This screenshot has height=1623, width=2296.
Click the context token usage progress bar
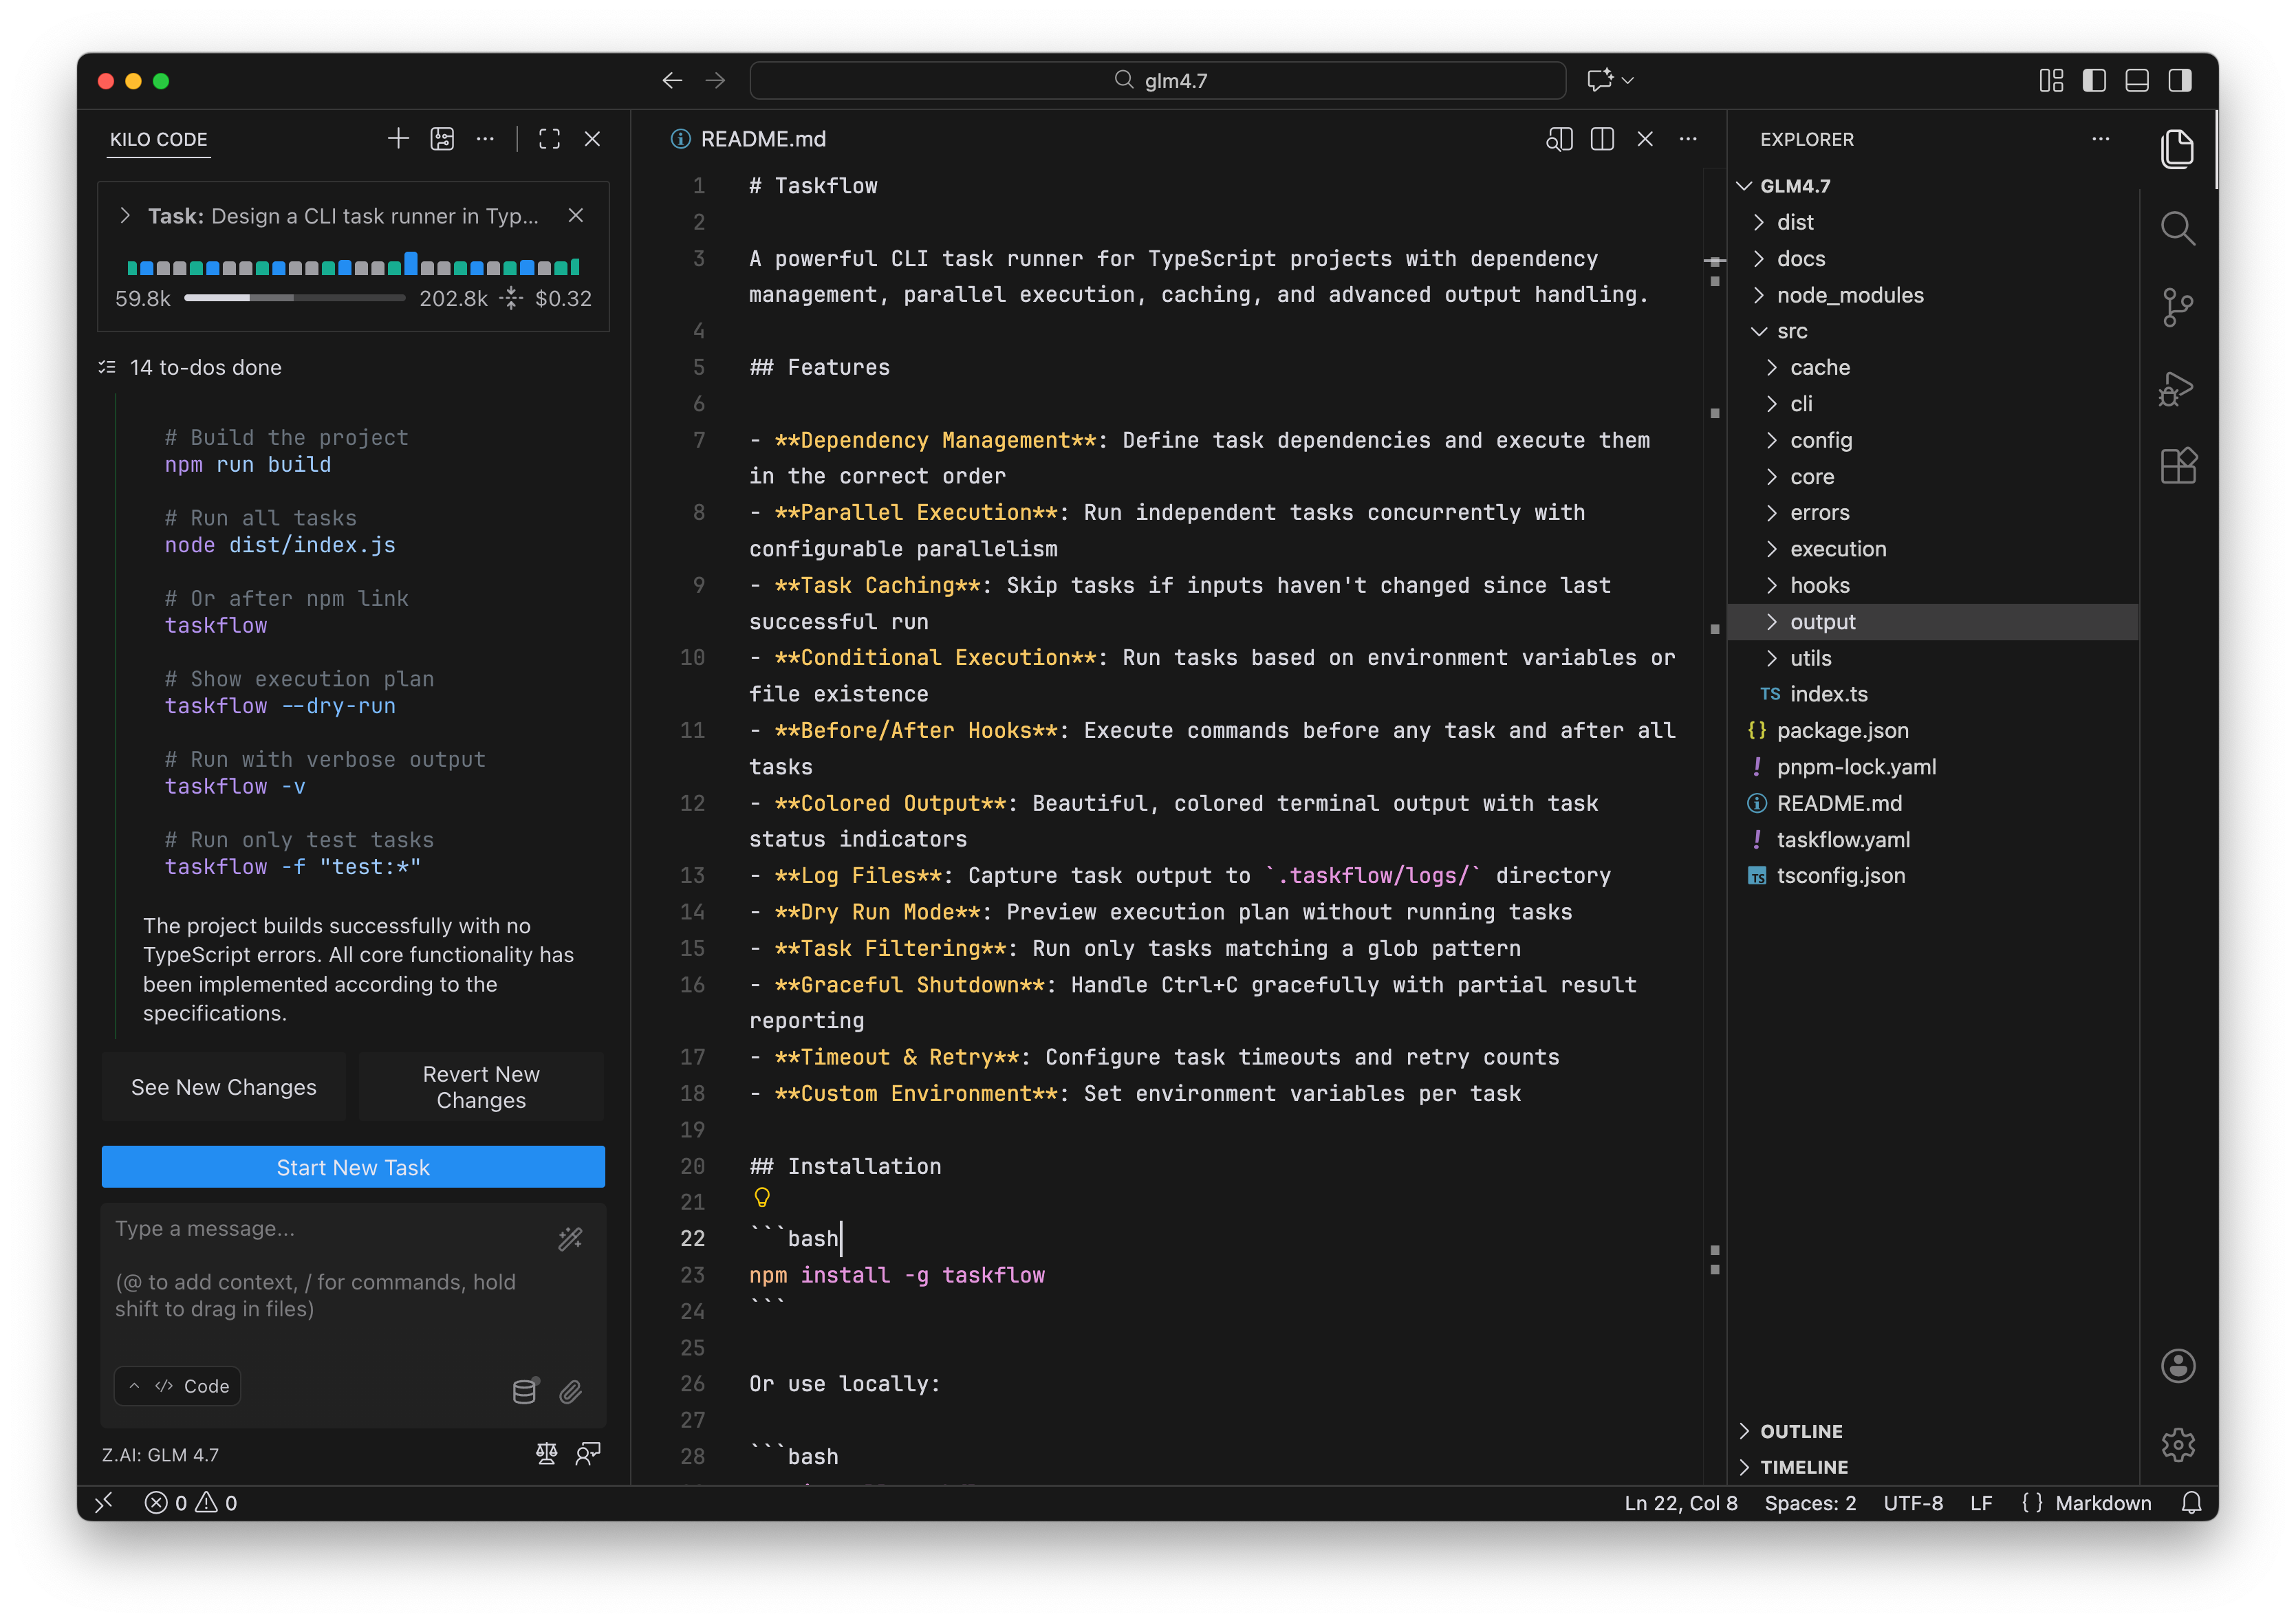click(x=294, y=298)
